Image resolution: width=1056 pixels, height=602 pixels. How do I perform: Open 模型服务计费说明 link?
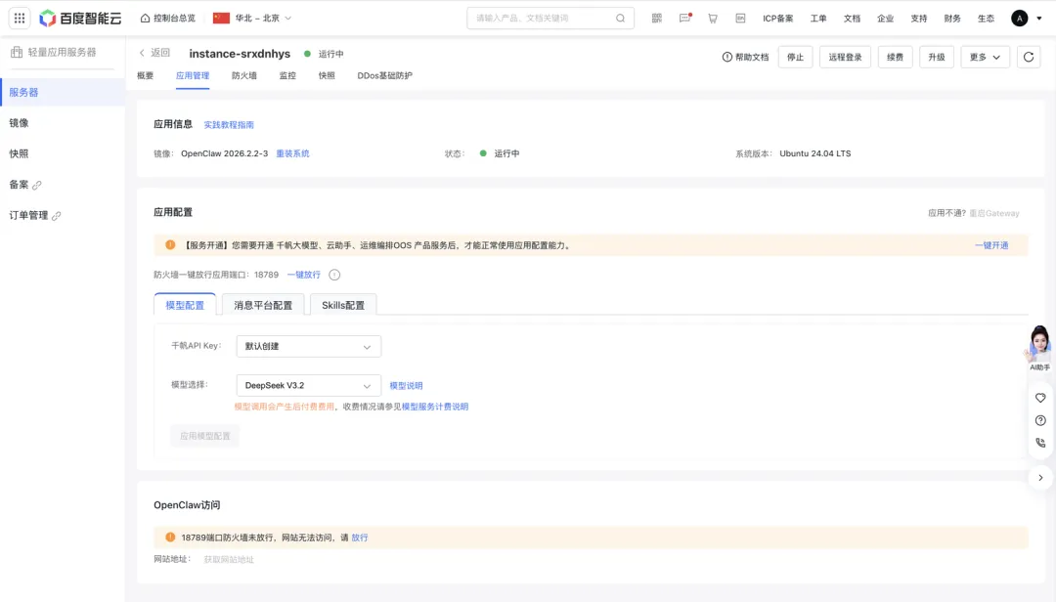click(435, 407)
